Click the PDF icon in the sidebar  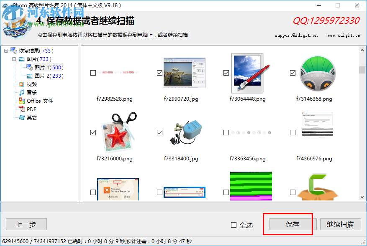(22, 109)
